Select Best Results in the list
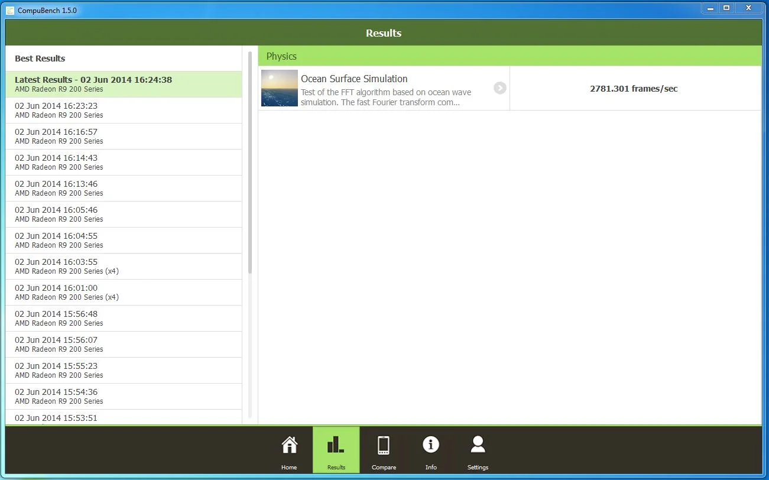The width and height of the screenshot is (769, 480). coord(124,59)
